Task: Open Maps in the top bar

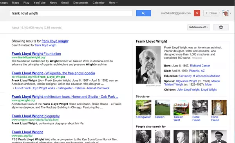Action: [16, 3]
